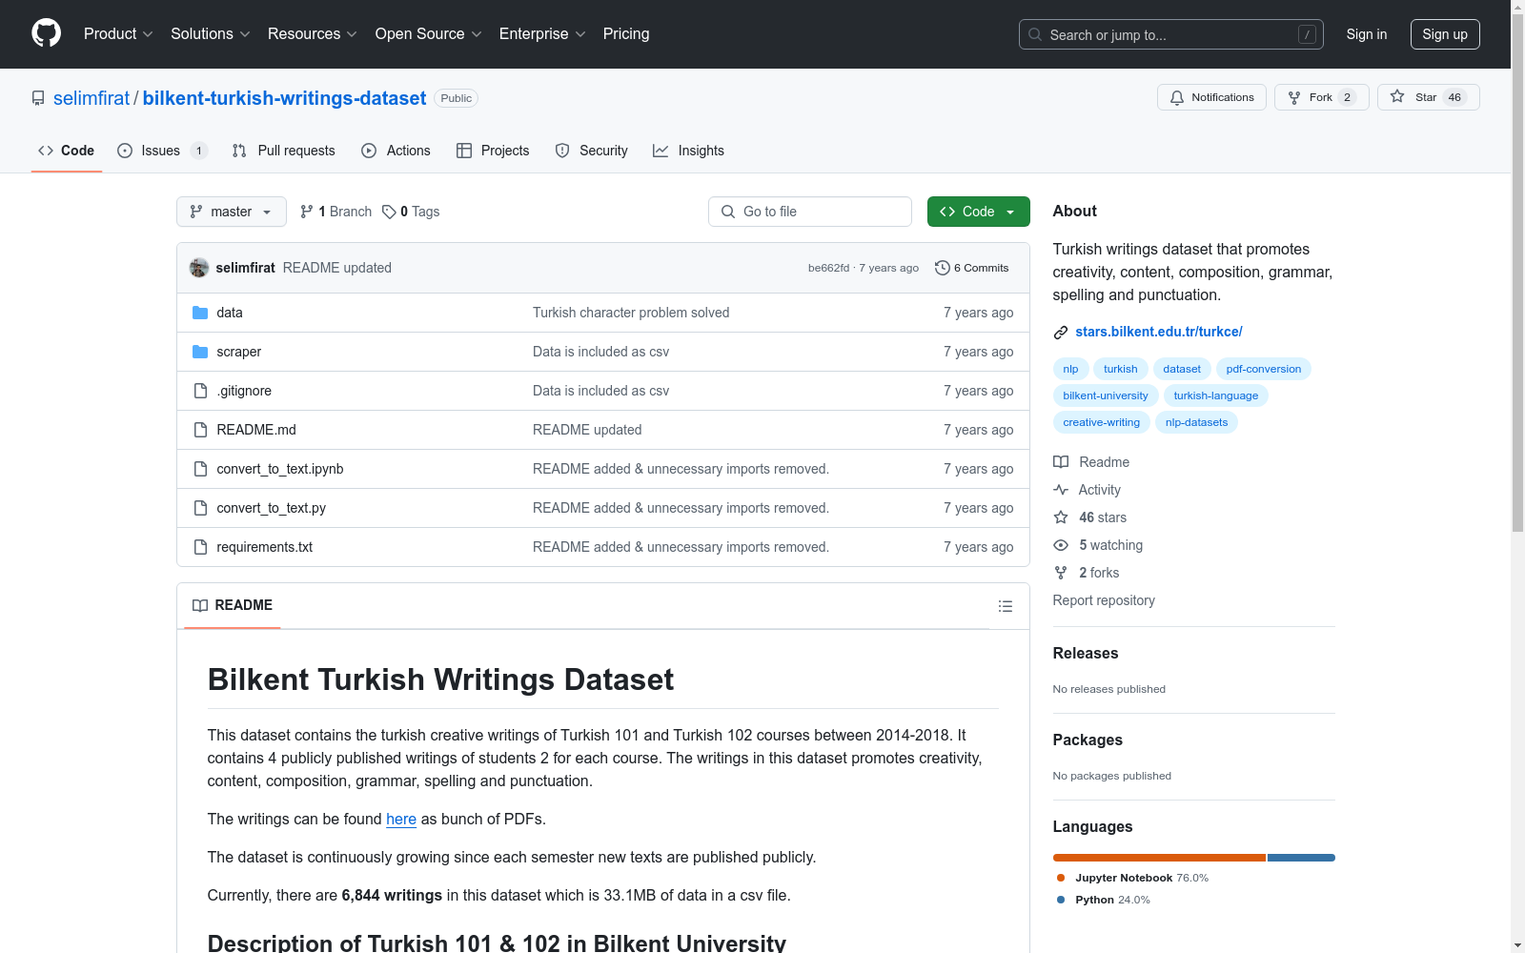Viewport: 1525px width, 953px height.
Task: View the Security tab
Action: (592, 151)
